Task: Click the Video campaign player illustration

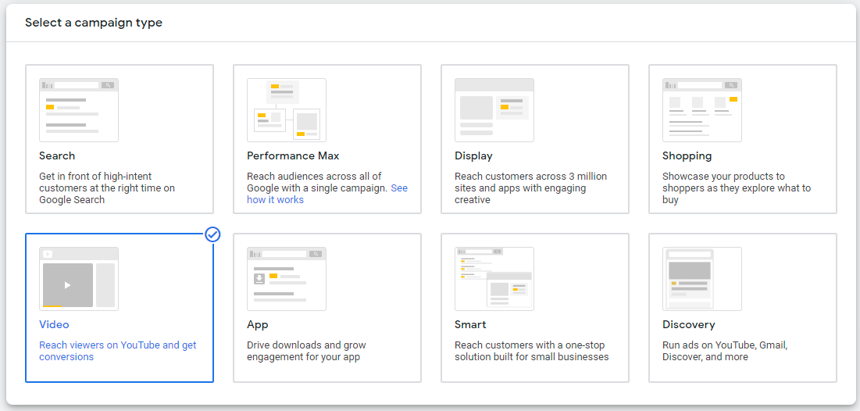Action: click(78, 279)
